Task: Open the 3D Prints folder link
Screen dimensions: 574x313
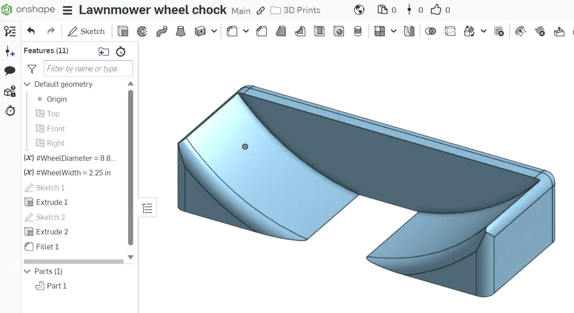Action: coord(295,10)
